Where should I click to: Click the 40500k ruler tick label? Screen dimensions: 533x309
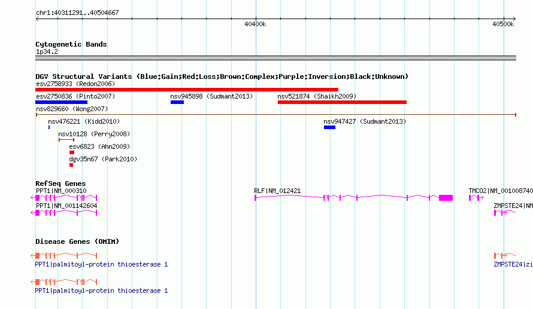[x=503, y=24]
